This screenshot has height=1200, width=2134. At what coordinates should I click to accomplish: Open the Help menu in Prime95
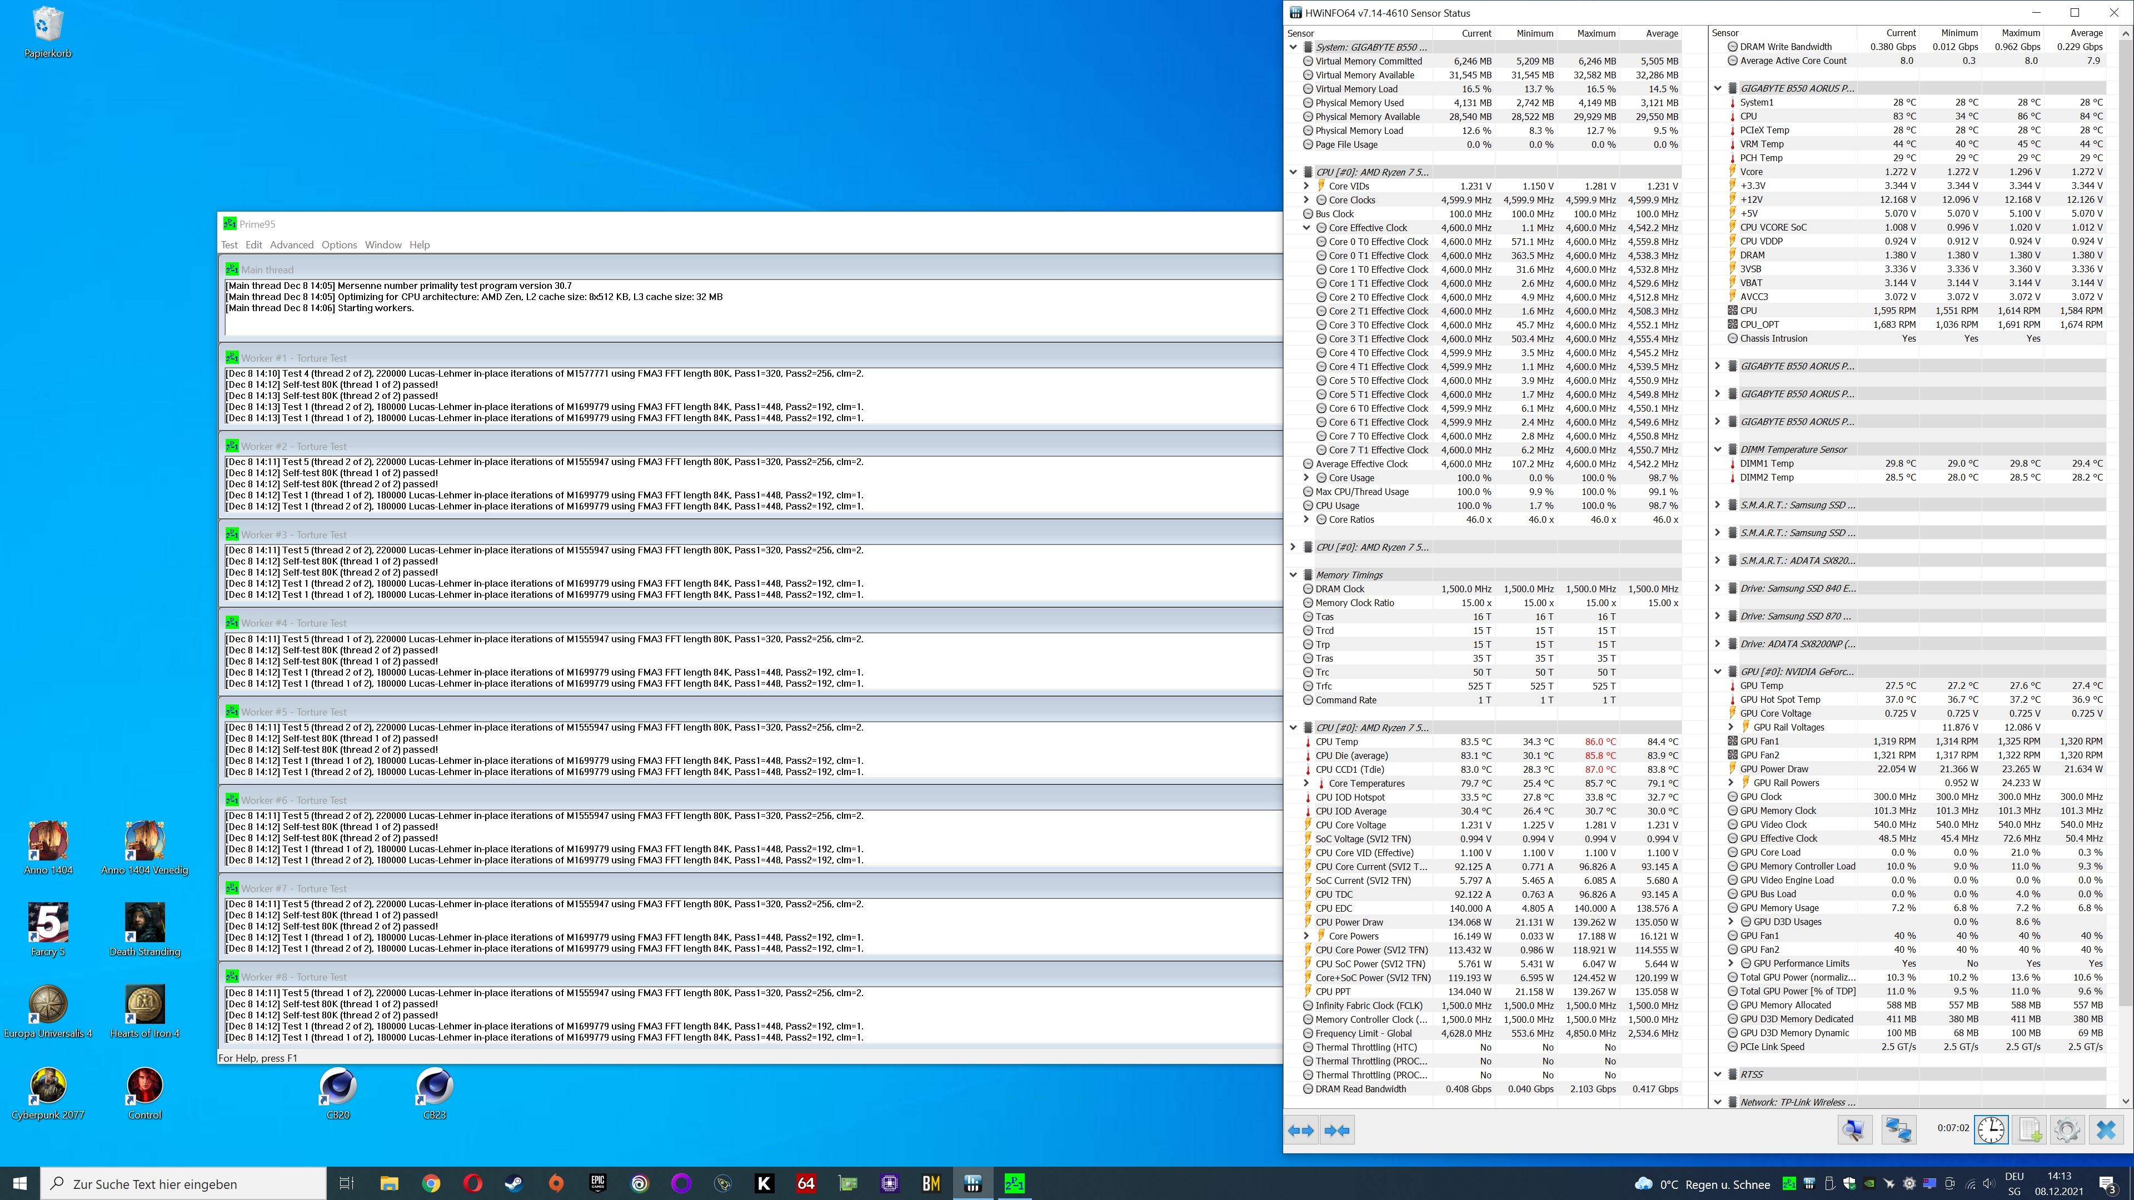tap(419, 245)
